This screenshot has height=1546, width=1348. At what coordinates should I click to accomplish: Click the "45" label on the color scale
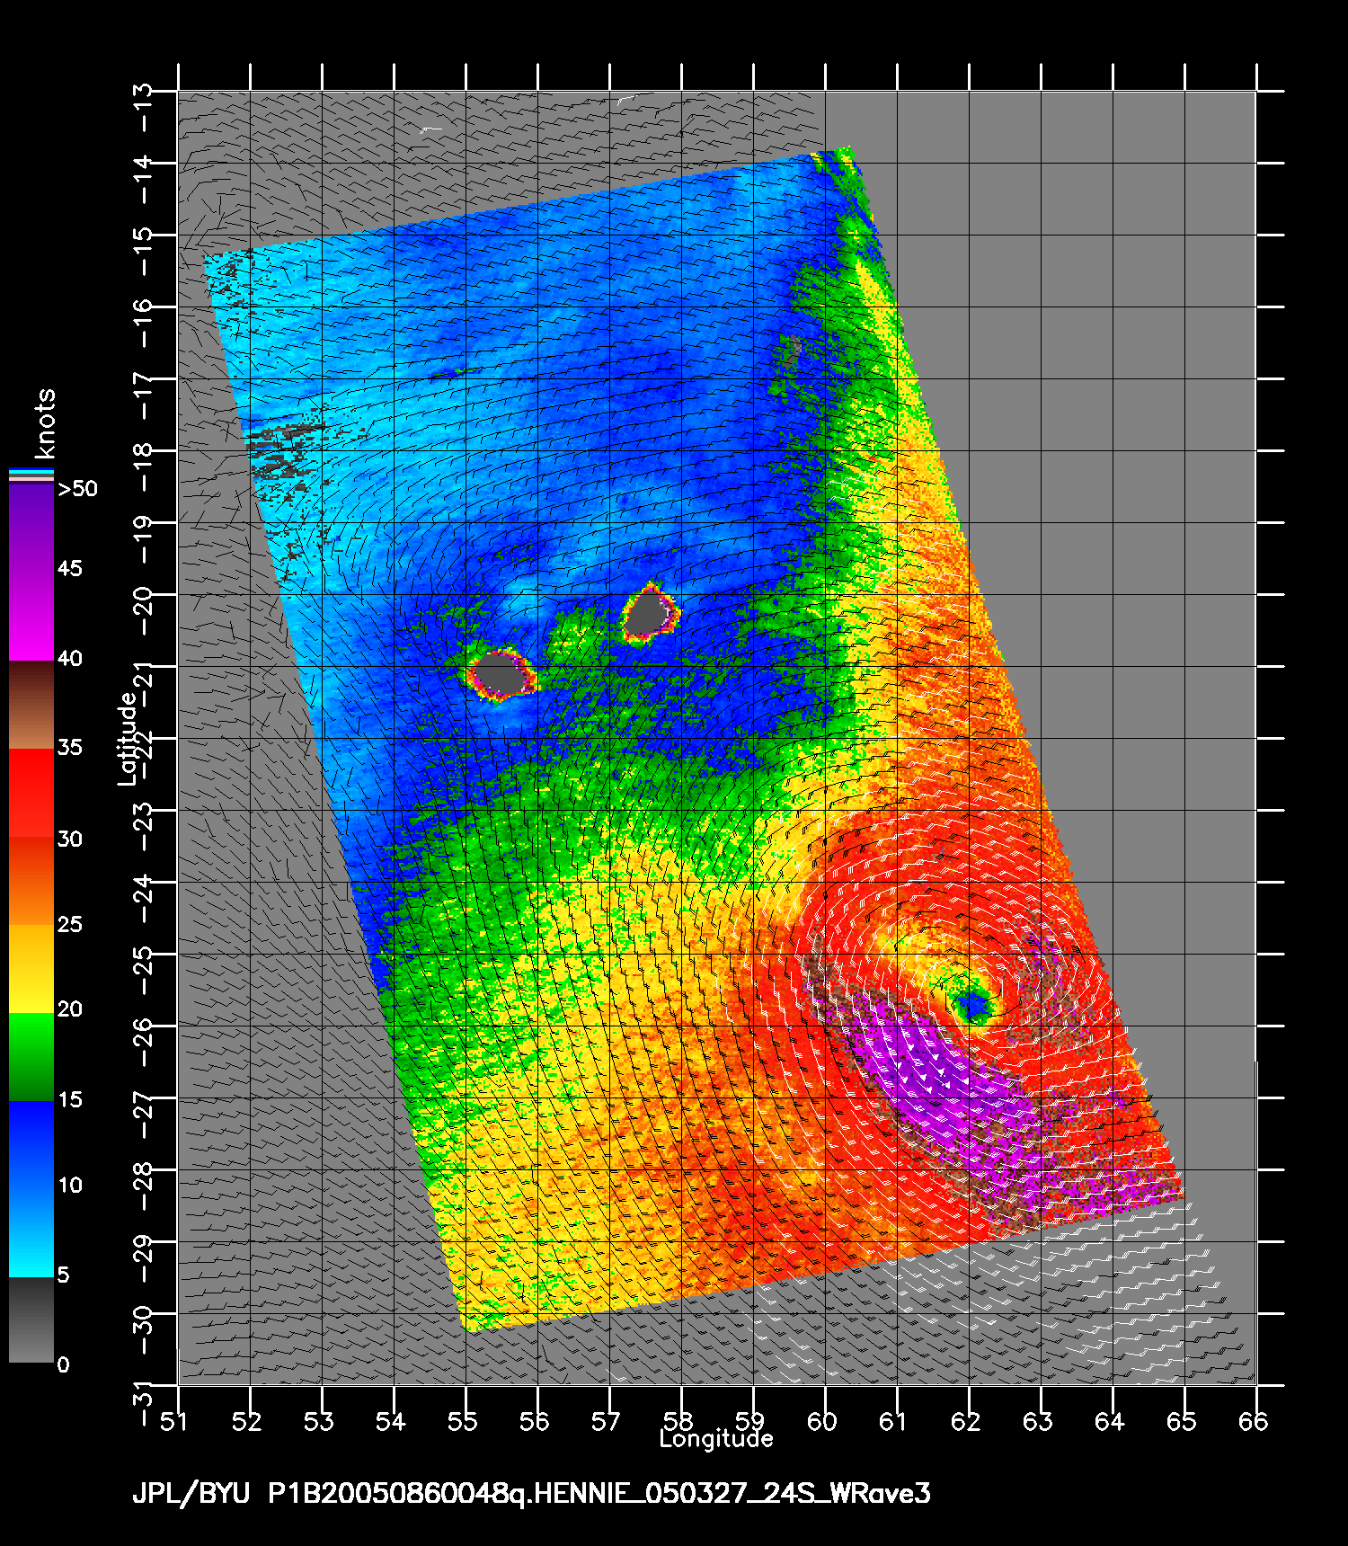(x=69, y=569)
